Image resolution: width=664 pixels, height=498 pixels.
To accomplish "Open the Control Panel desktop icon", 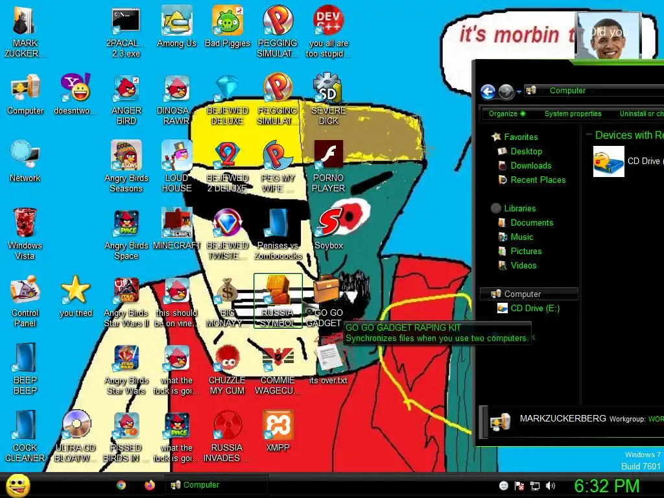I will (25, 302).
